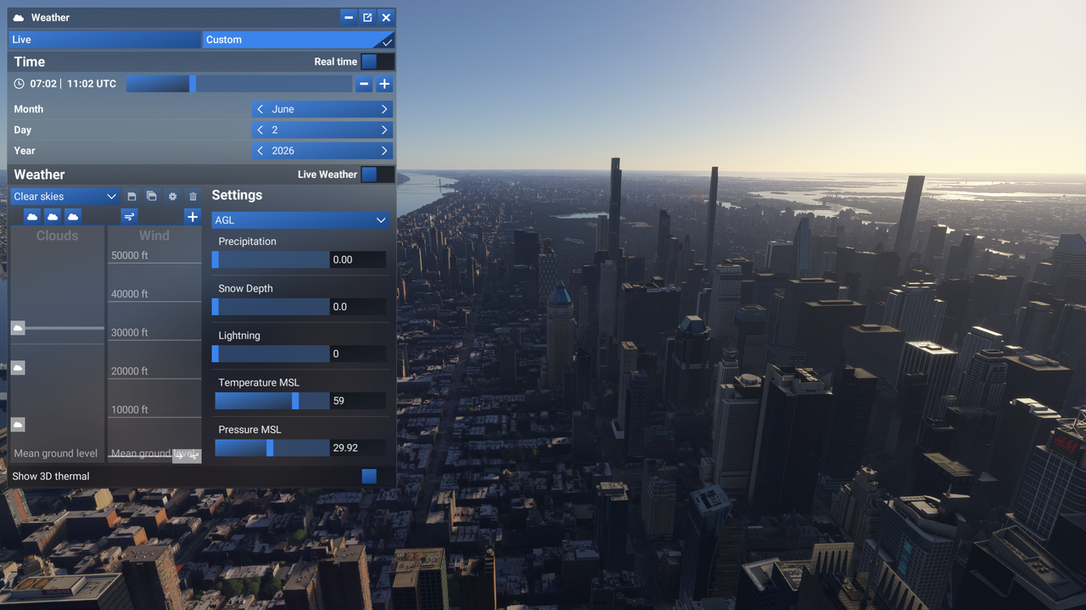Click the 20000 ft altitude label

point(130,371)
